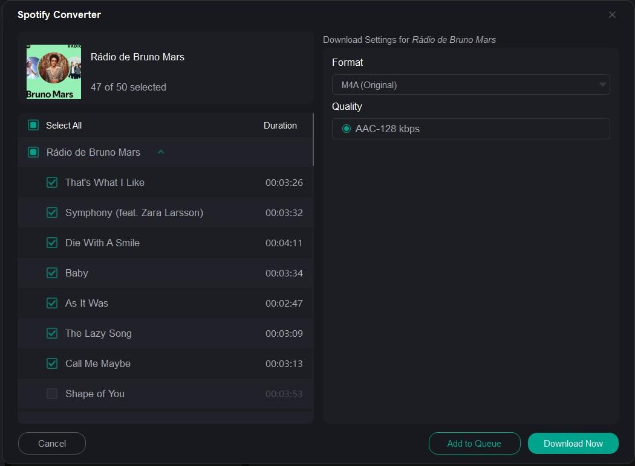The image size is (635, 466).
Task: Click The Lazy Song title
Action: [99, 333]
